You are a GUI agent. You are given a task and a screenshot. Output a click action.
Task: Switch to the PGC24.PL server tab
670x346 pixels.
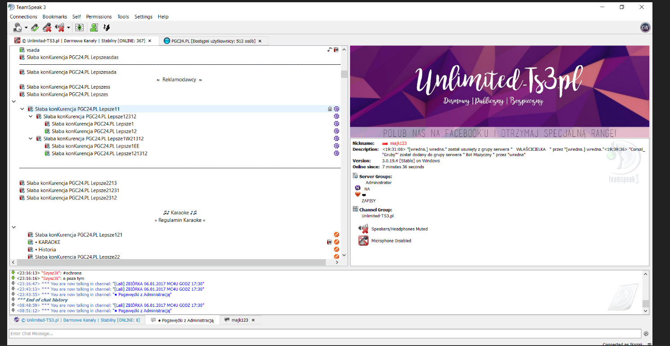pyautogui.click(x=213, y=41)
